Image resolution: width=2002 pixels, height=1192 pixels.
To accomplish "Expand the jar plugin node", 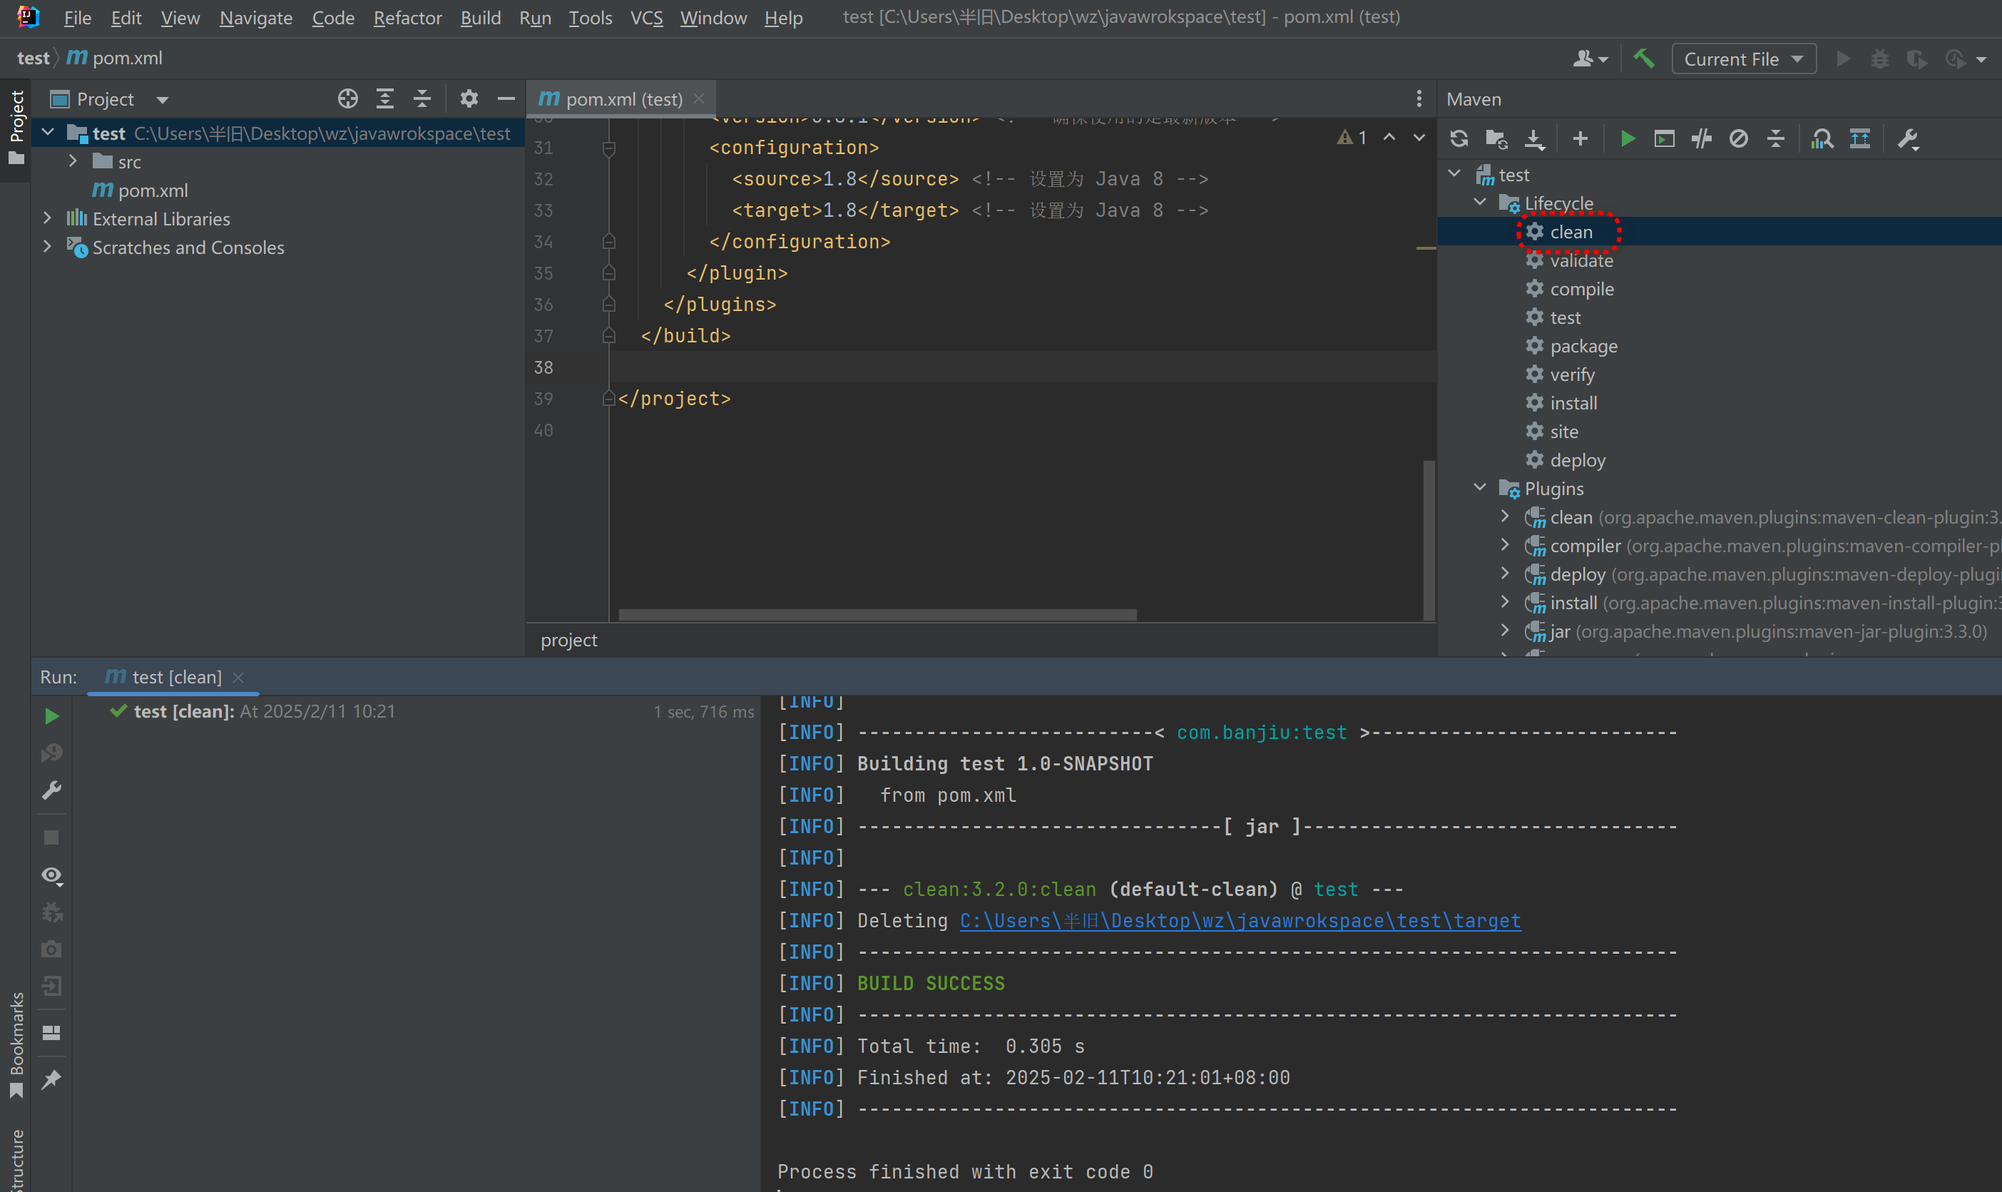I will 1506,631.
